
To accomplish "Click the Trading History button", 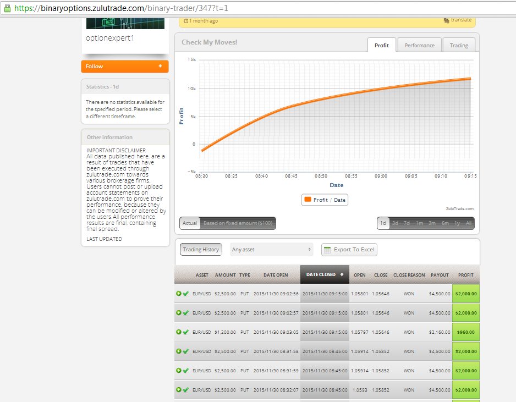I will pyautogui.click(x=201, y=249).
